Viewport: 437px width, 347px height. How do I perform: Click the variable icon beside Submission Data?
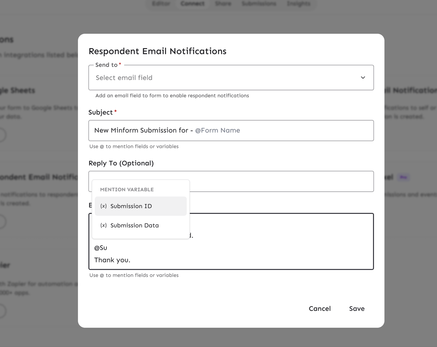tap(103, 226)
